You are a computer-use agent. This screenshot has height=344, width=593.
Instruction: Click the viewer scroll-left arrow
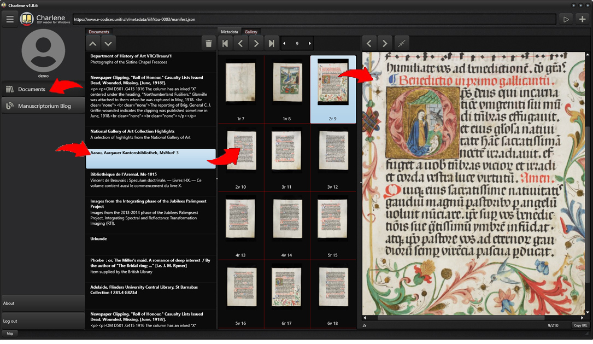365,318
